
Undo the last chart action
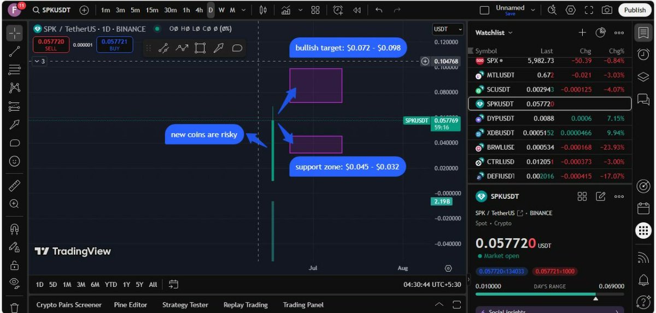point(379,10)
